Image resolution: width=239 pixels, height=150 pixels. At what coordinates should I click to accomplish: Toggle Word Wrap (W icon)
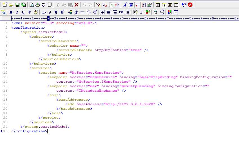coord(131,5)
